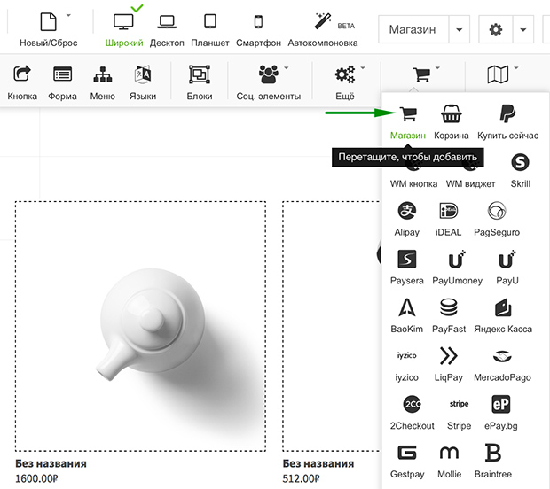This screenshot has width=550, height=489.
Task: Click the LiqPay payment icon
Action: (x=449, y=357)
